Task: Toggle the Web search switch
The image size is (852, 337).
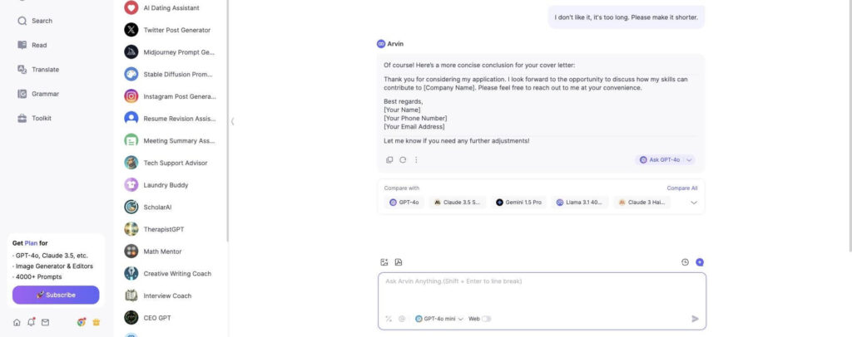Action: point(486,319)
